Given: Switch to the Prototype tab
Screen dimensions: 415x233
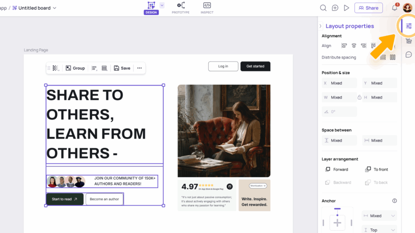Looking at the screenshot, I should (x=181, y=8).
